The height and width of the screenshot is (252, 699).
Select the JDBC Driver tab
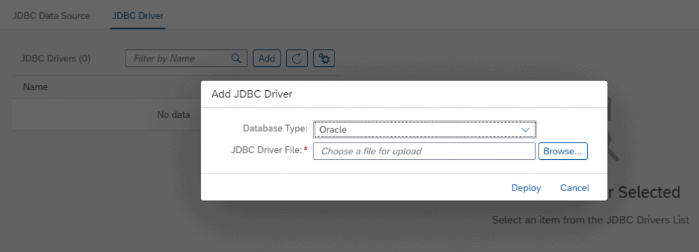tap(138, 16)
